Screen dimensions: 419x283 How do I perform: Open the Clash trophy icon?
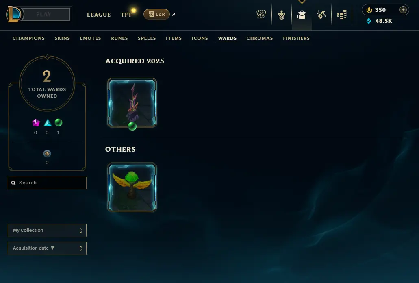261,14
